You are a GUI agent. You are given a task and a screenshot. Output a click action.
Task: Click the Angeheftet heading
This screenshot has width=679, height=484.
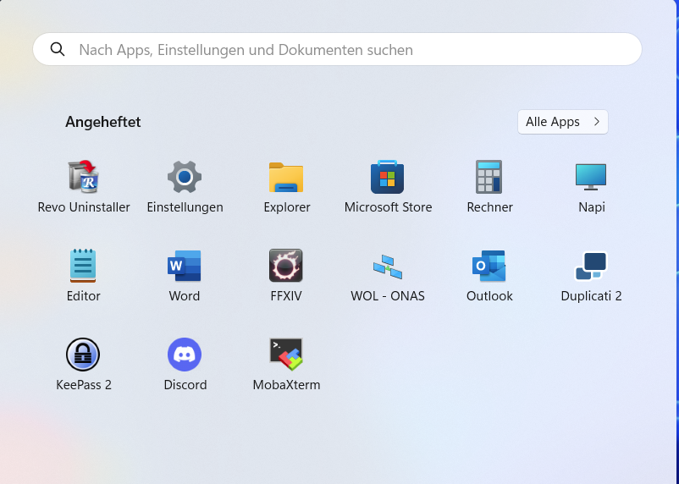pyautogui.click(x=103, y=122)
